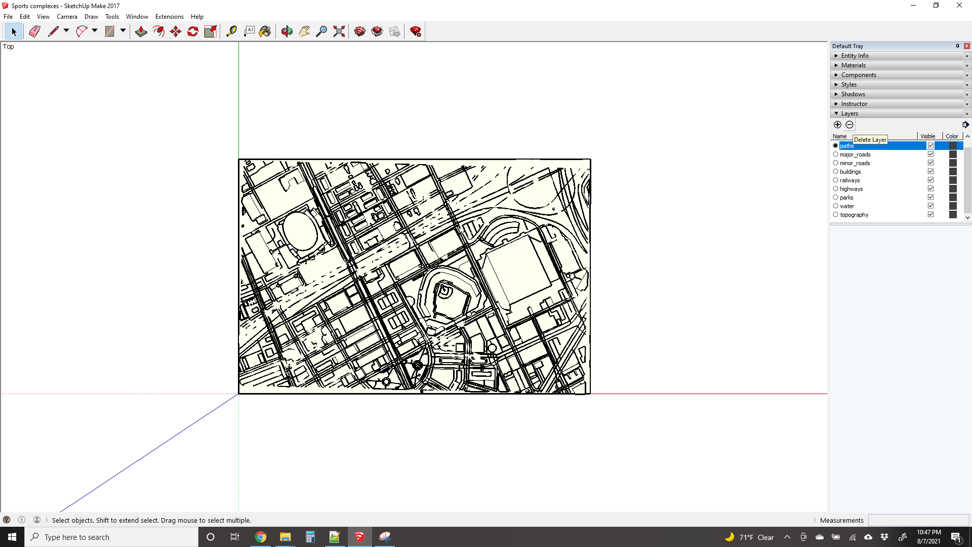The width and height of the screenshot is (972, 547).
Task: Choose the Pan hand tool
Action: pyautogui.click(x=304, y=31)
